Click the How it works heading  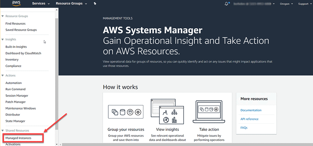[121, 87]
